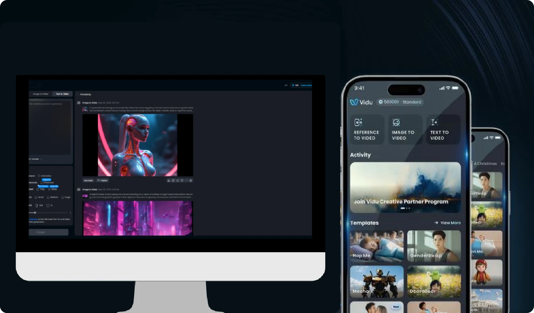Select the Nap Me template

(x=377, y=246)
